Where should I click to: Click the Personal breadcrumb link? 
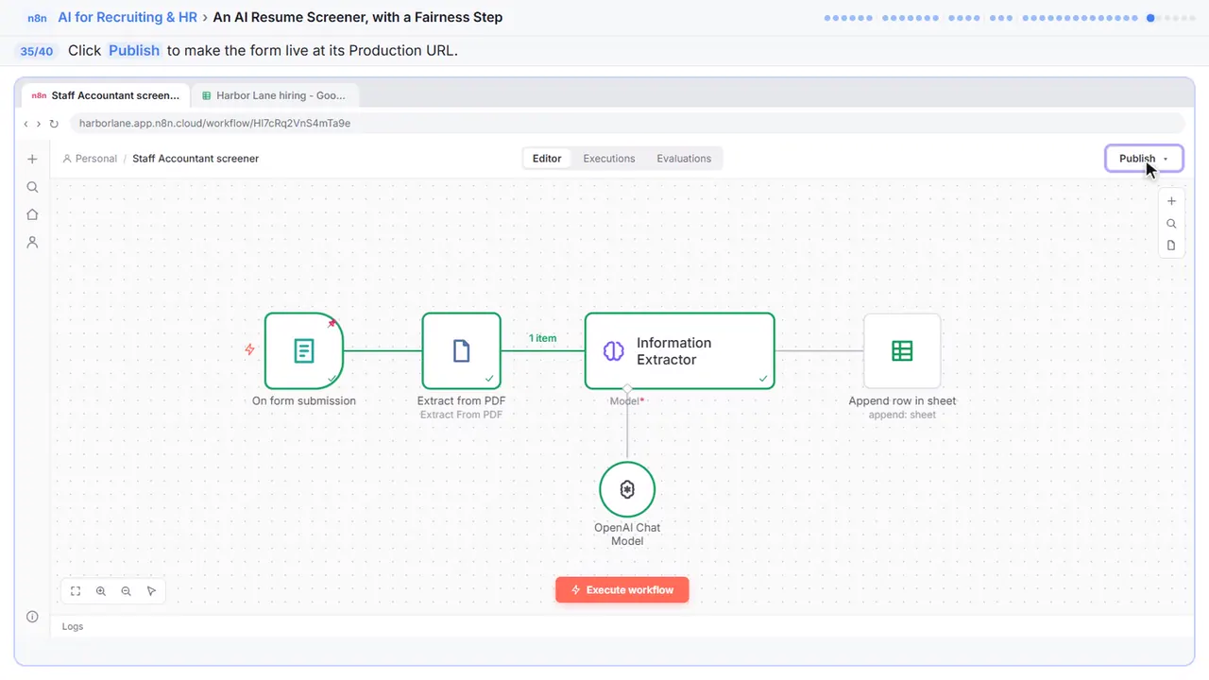tap(90, 159)
